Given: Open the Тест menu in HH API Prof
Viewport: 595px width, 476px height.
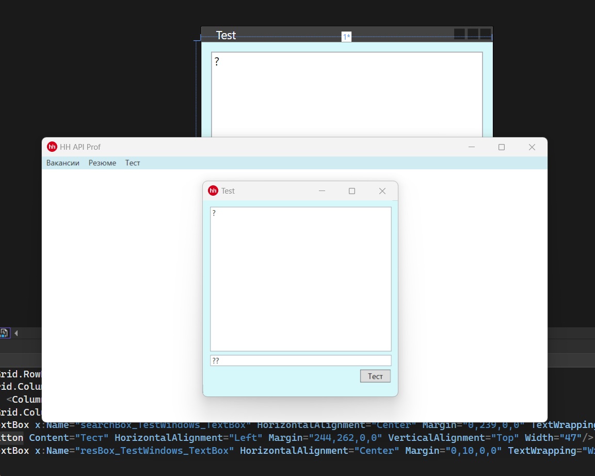Looking at the screenshot, I should tap(133, 163).
